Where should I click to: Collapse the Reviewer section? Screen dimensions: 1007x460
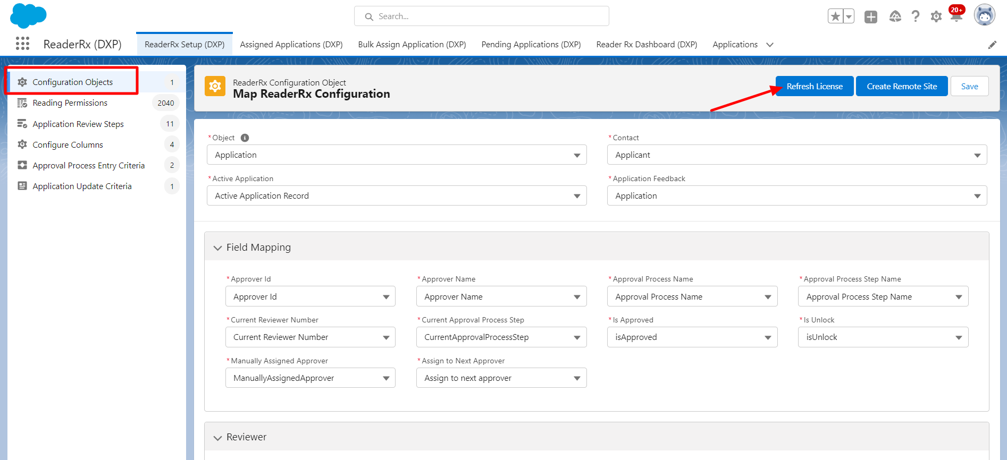point(217,438)
